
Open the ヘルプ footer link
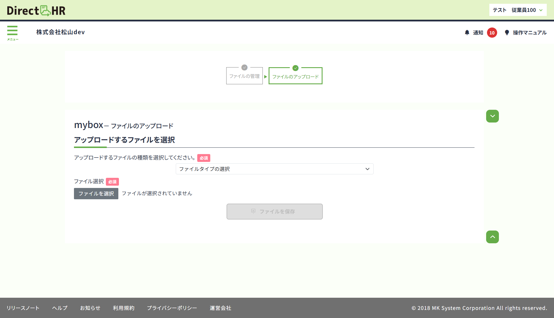pyautogui.click(x=60, y=308)
